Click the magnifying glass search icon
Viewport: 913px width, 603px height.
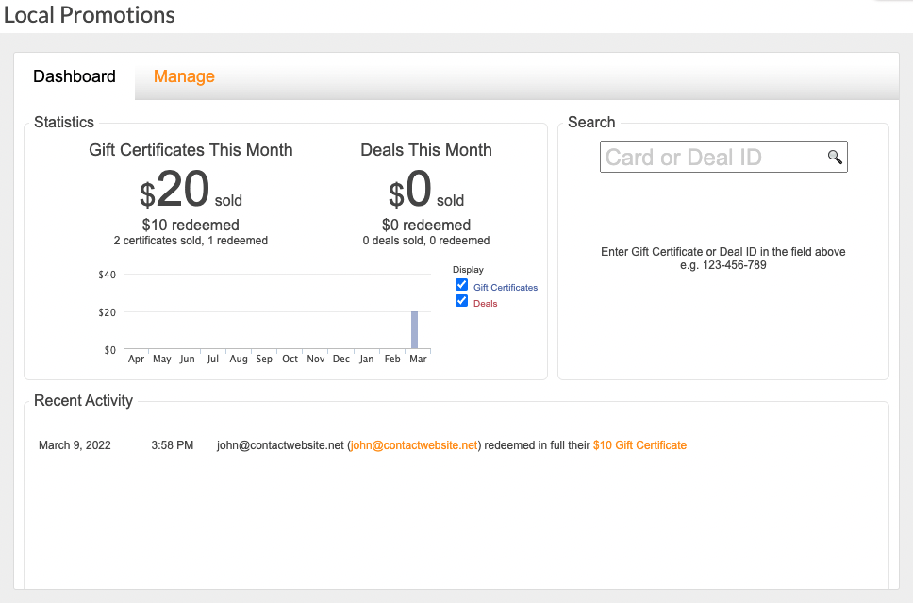click(x=835, y=157)
